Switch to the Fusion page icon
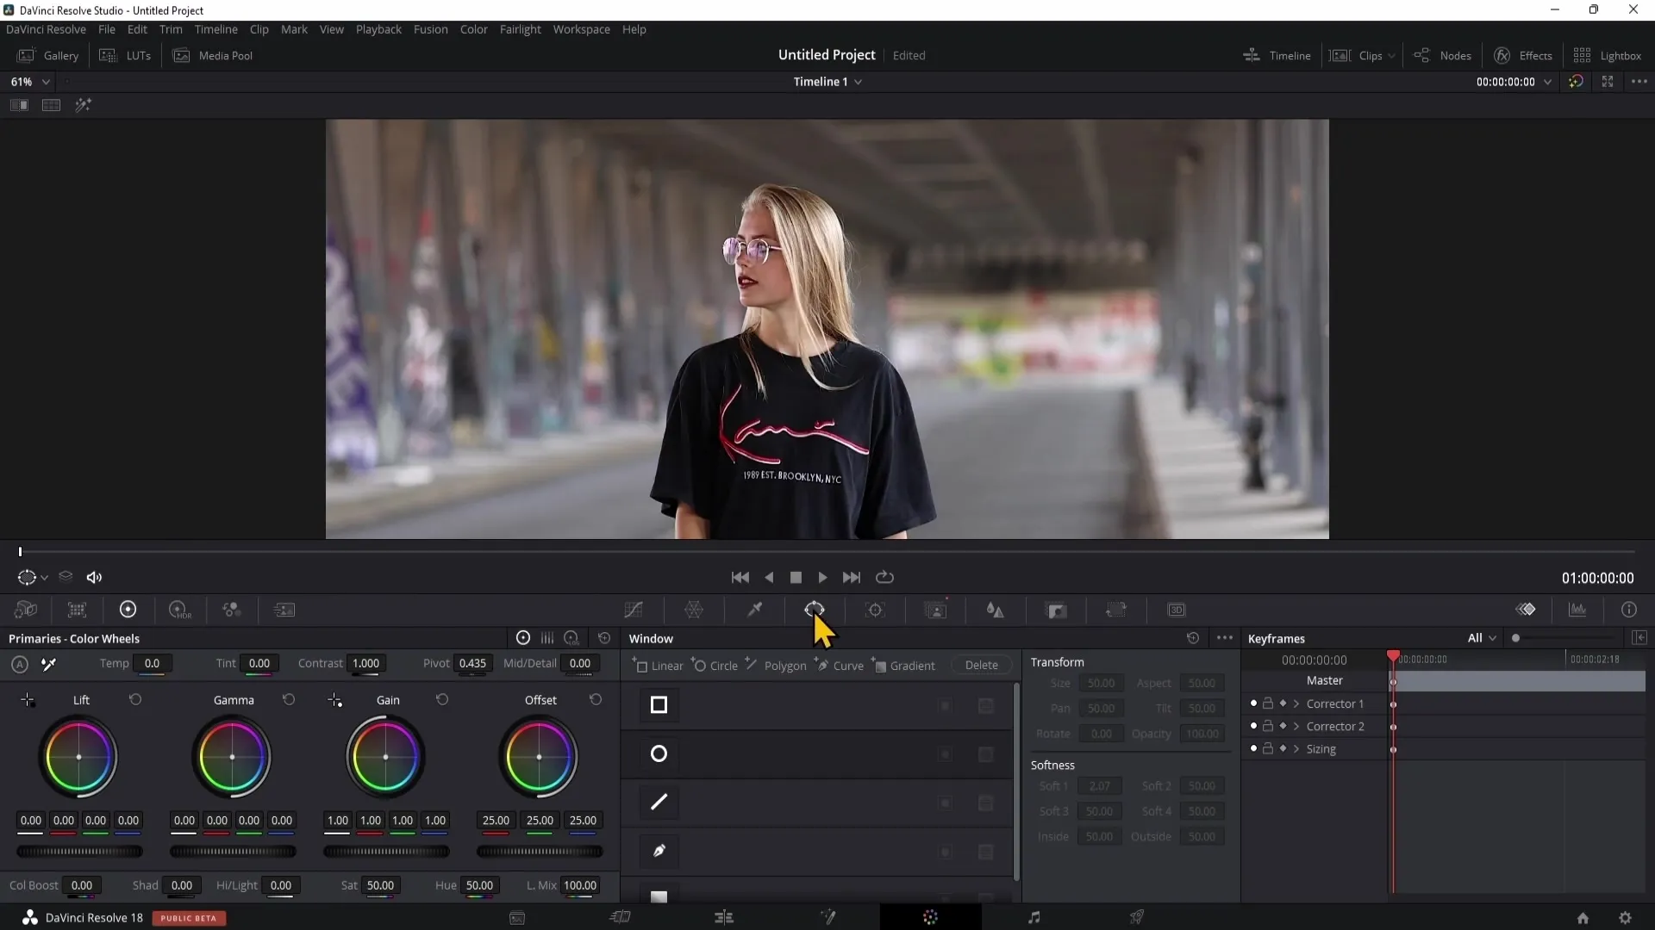1655x930 pixels. (827, 917)
